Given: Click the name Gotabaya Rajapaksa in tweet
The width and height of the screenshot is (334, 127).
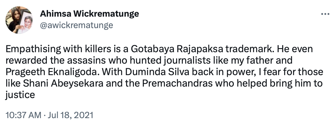Looking at the screenshot, I should (x=177, y=49).
